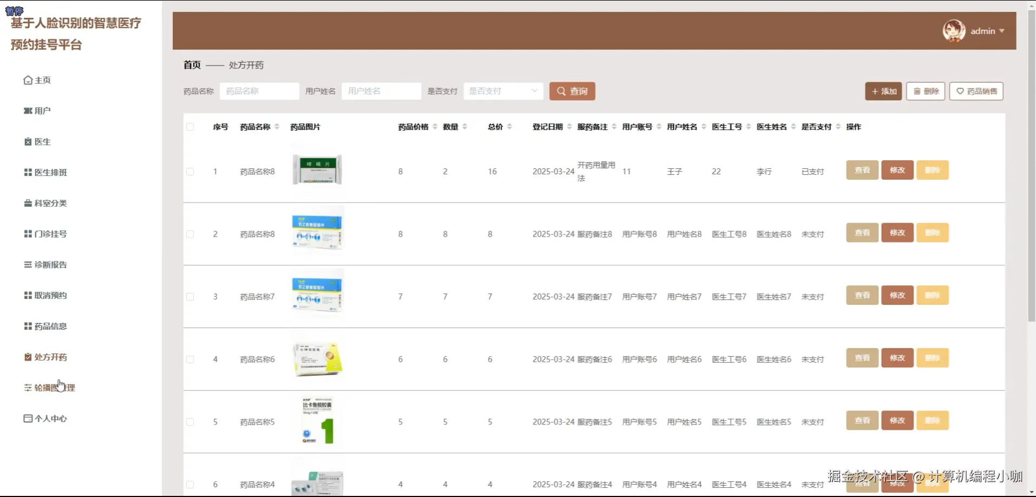This screenshot has height=497, width=1036.
Task: Sort by 药品名称 column arrows
Action: (277, 127)
